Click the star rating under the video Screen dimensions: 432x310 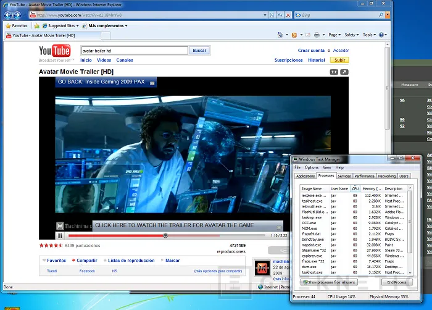51,245
